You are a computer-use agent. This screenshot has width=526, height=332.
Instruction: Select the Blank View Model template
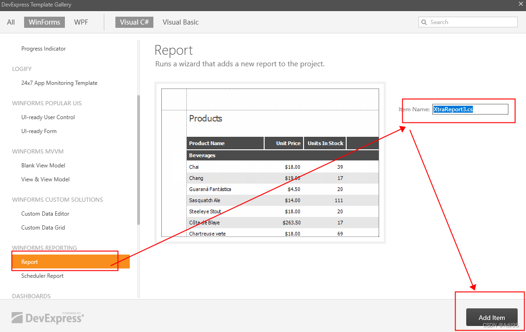click(x=43, y=166)
